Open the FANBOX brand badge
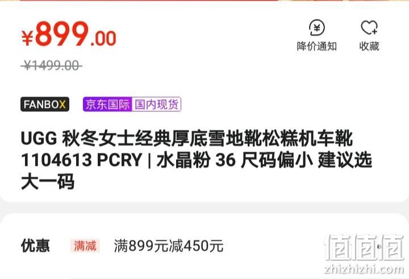This screenshot has height=279, width=409. coord(45,105)
